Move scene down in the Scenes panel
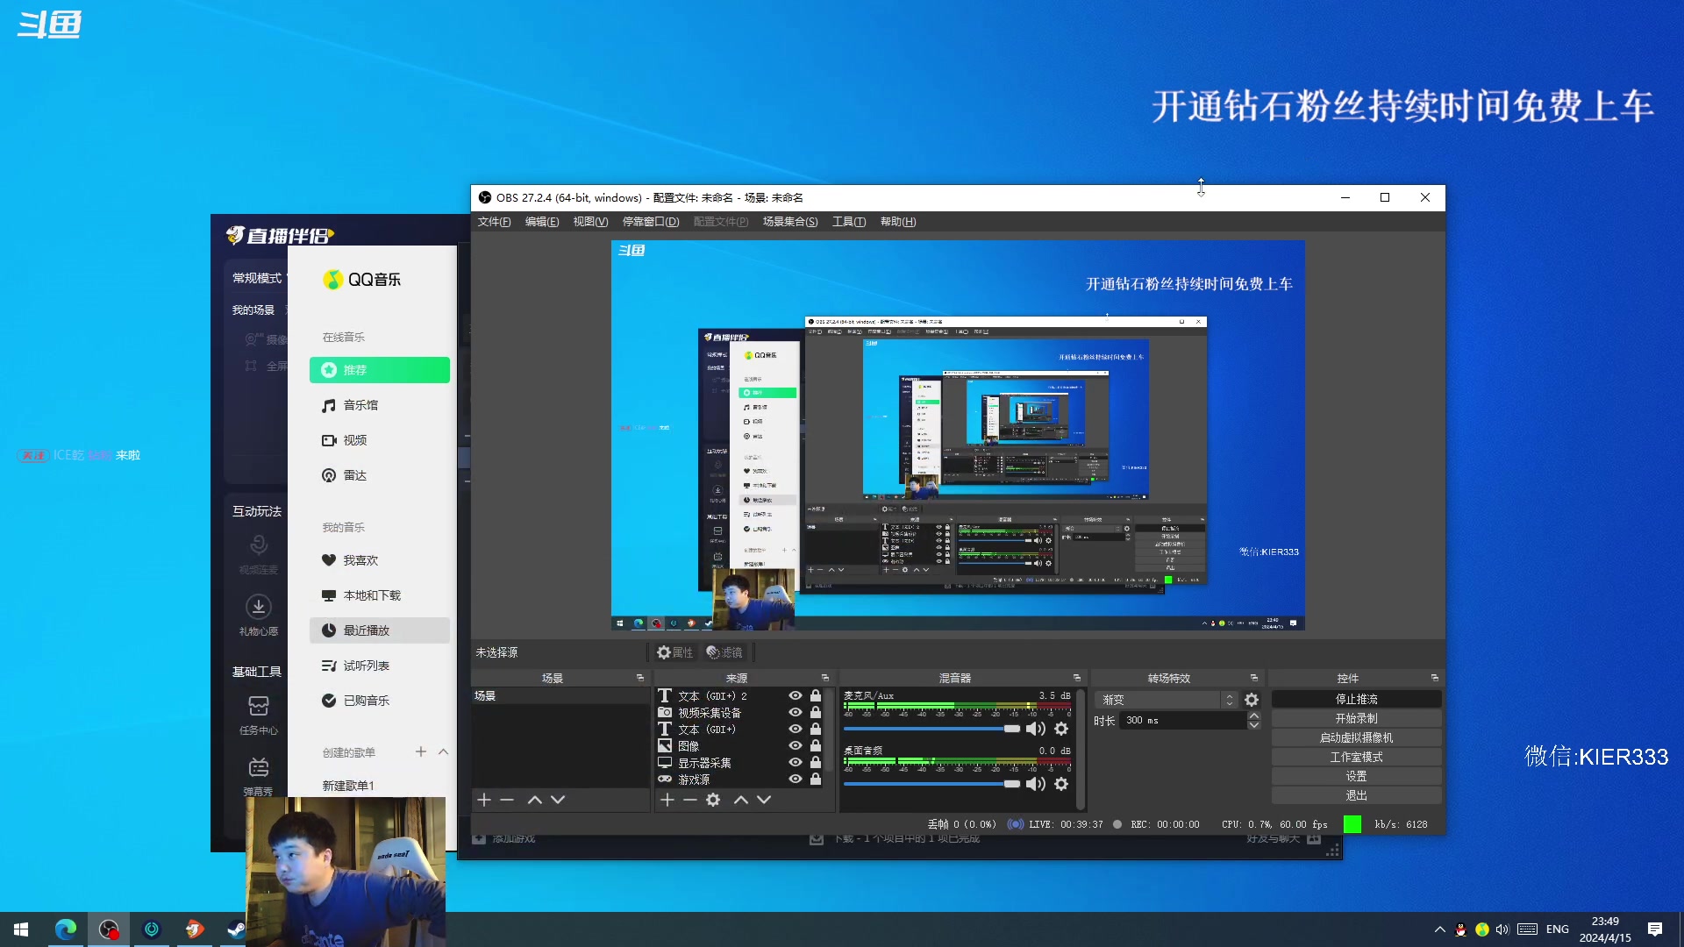Image resolution: width=1684 pixels, height=947 pixels. tap(558, 800)
